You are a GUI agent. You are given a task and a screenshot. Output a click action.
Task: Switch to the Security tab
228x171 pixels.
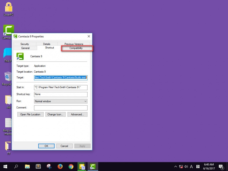(x=25, y=44)
